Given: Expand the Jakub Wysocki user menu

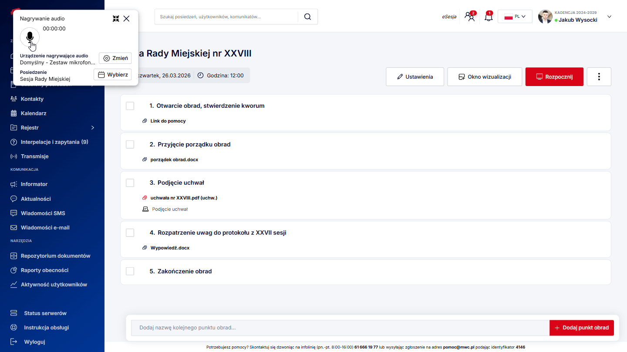Looking at the screenshot, I should (609, 17).
